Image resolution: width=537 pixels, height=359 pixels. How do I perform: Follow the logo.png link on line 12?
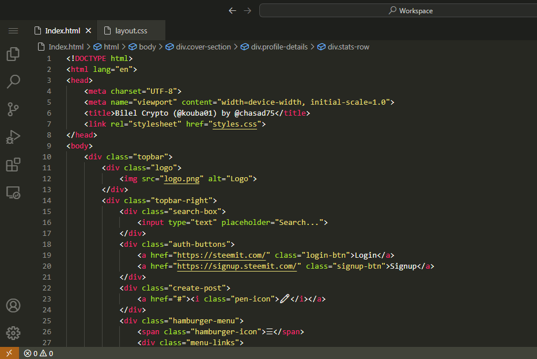tap(181, 179)
